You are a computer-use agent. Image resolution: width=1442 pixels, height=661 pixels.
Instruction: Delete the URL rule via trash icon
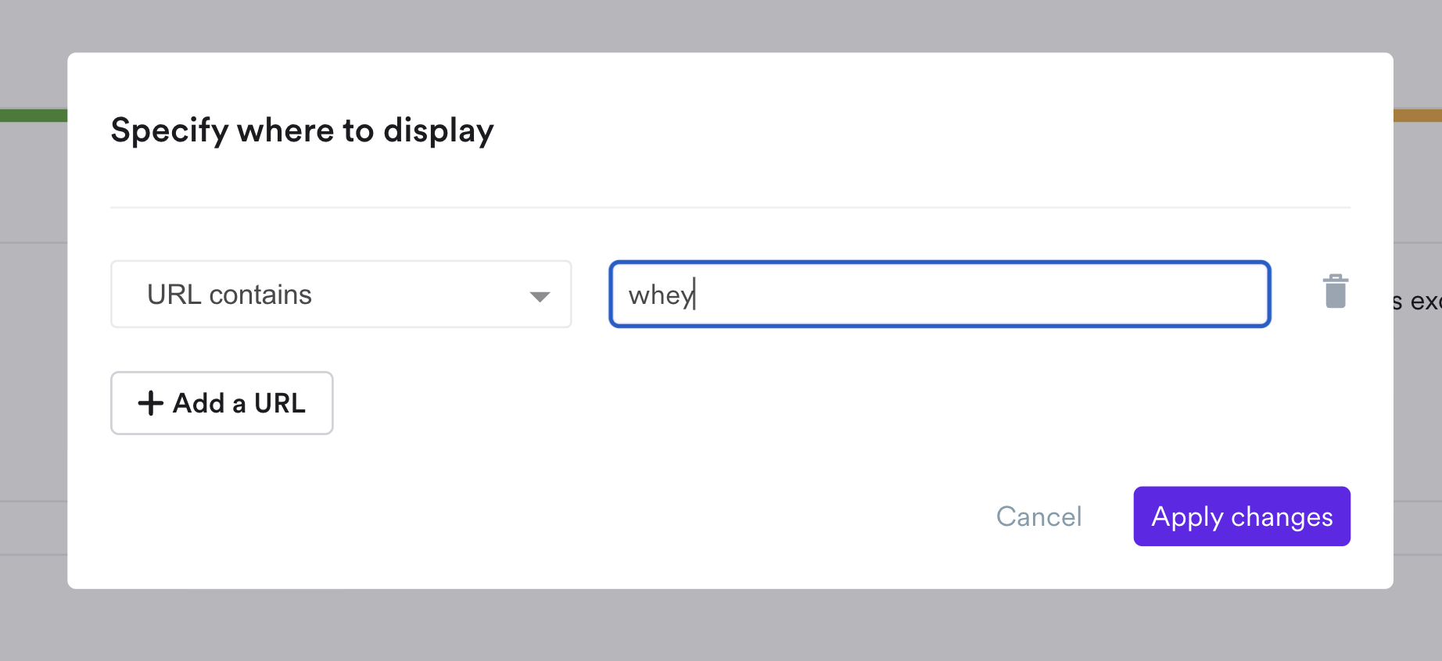(1335, 291)
